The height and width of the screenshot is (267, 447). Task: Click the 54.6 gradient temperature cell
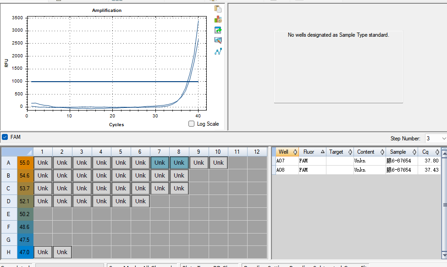coord(25,175)
